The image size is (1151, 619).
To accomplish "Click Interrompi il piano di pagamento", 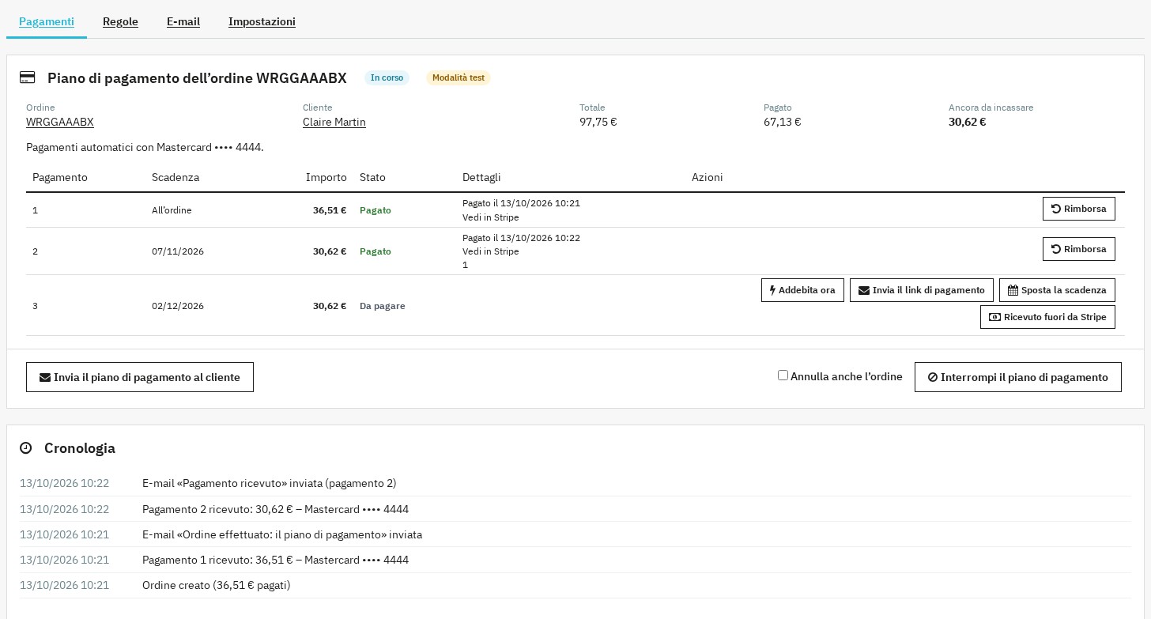I will [1017, 377].
